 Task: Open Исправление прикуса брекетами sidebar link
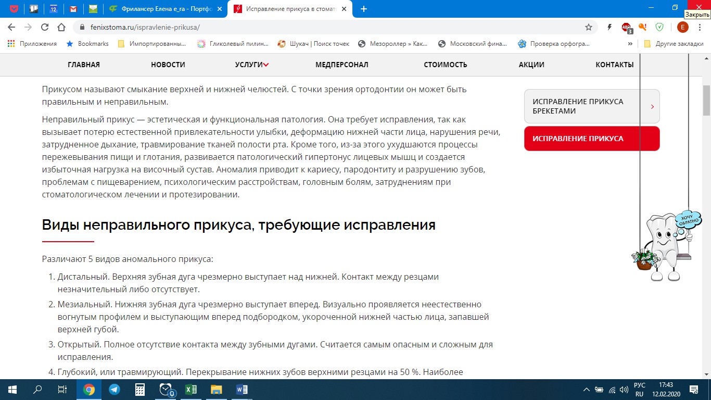(x=592, y=106)
